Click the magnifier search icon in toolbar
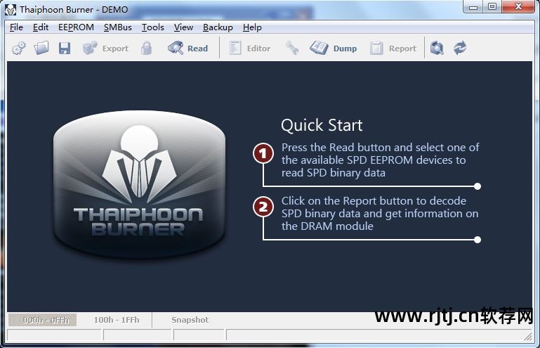 437,48
